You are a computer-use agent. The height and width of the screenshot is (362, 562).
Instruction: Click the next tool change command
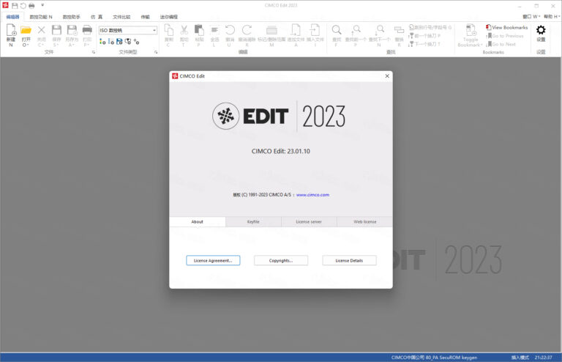[424, 44]
